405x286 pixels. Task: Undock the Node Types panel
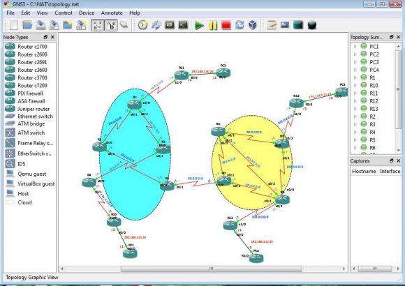[45, 37]
